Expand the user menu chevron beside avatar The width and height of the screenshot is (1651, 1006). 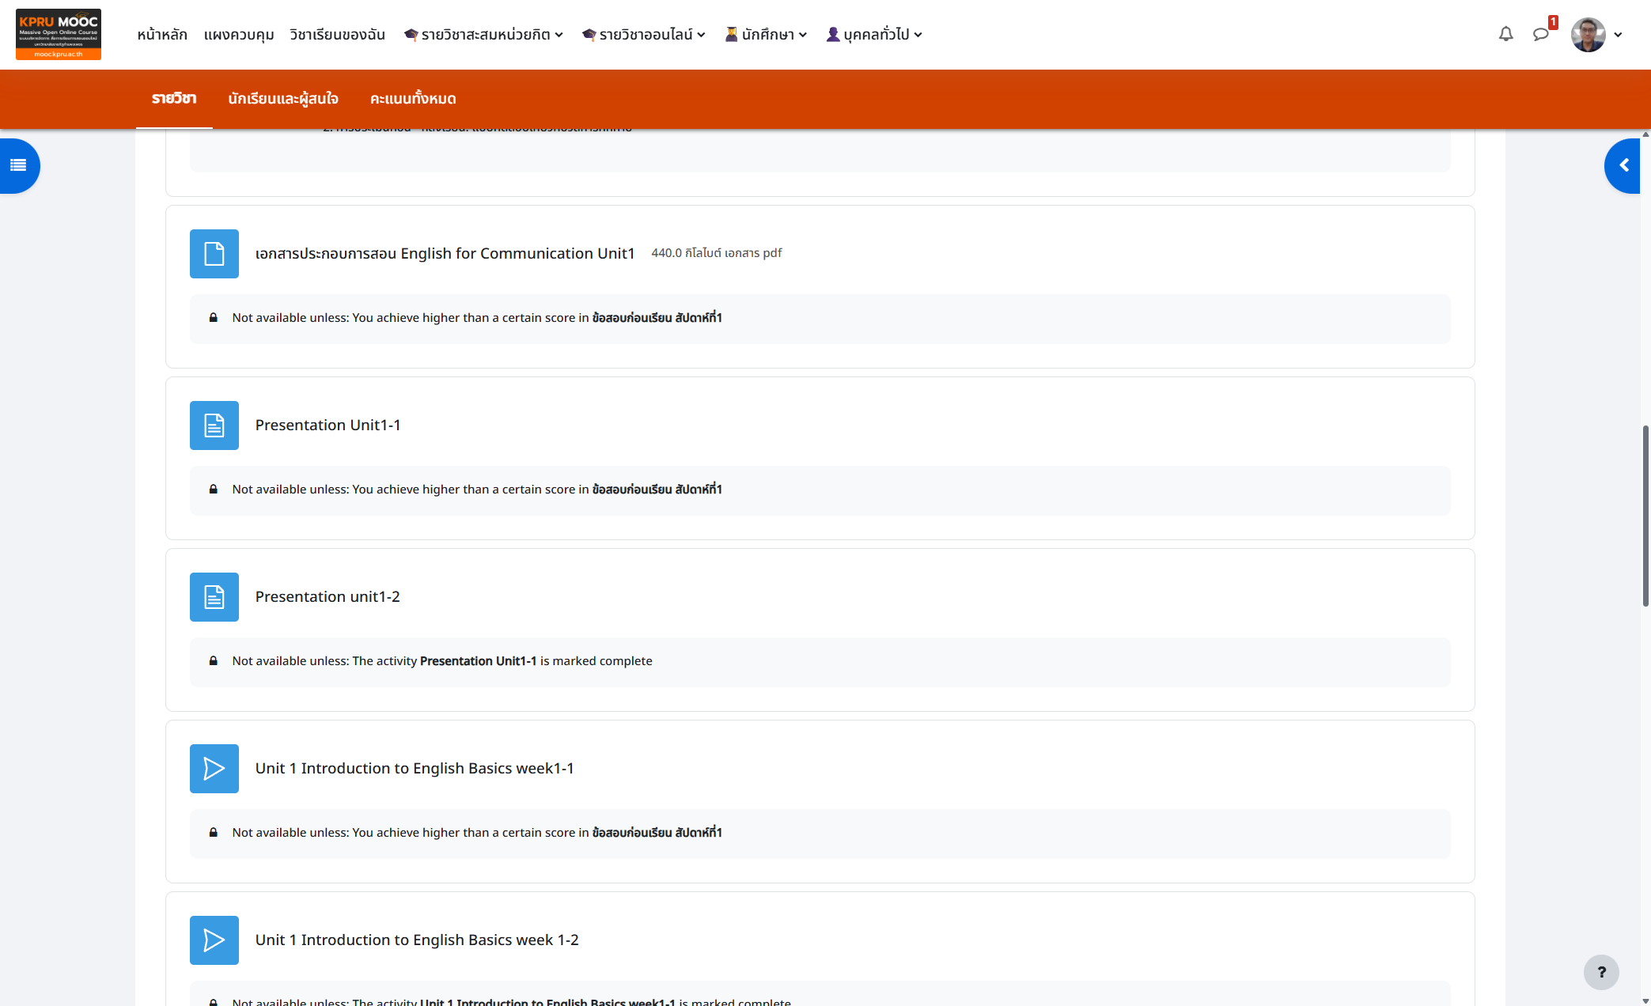(x=1618, y=35)
